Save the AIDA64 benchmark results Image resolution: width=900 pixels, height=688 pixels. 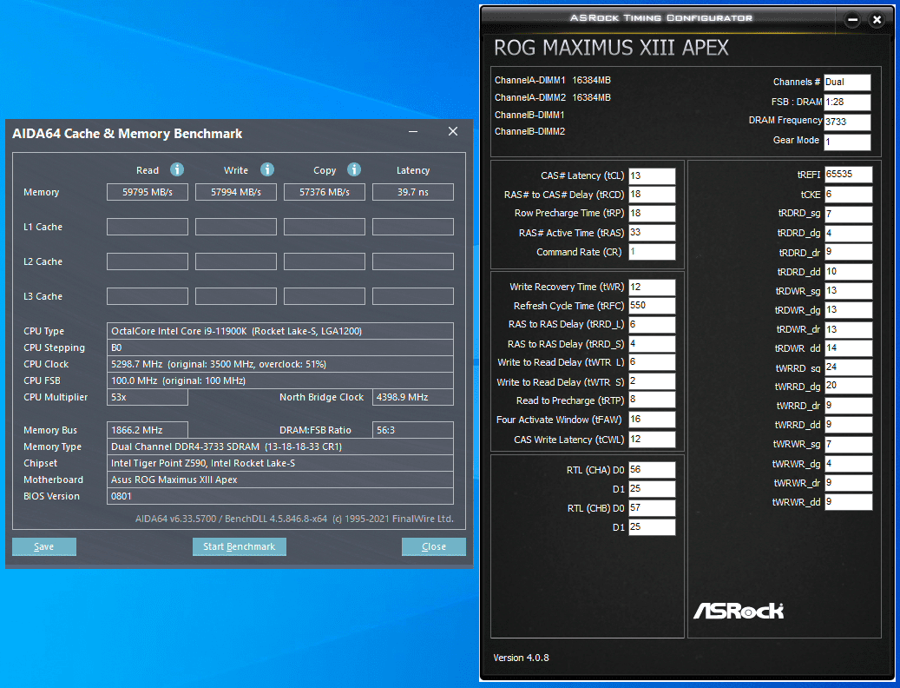[44, 546]
